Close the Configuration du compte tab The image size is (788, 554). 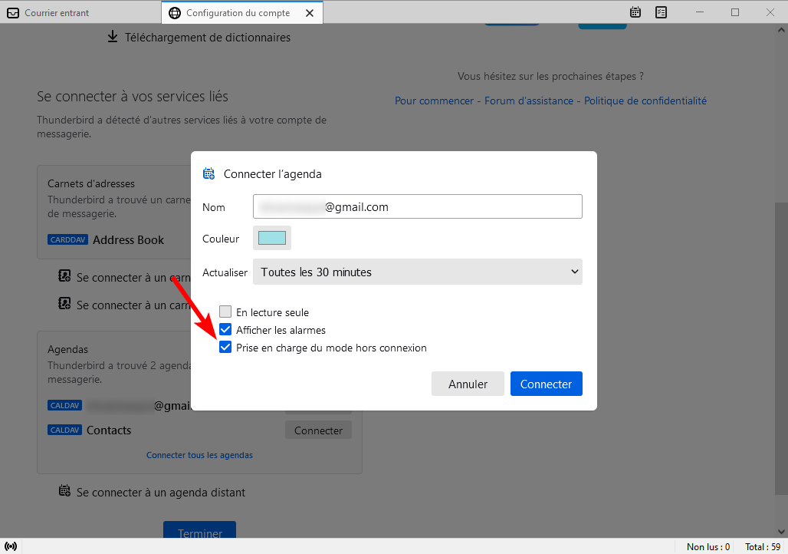pyautogui.click(x=309, y=13)
